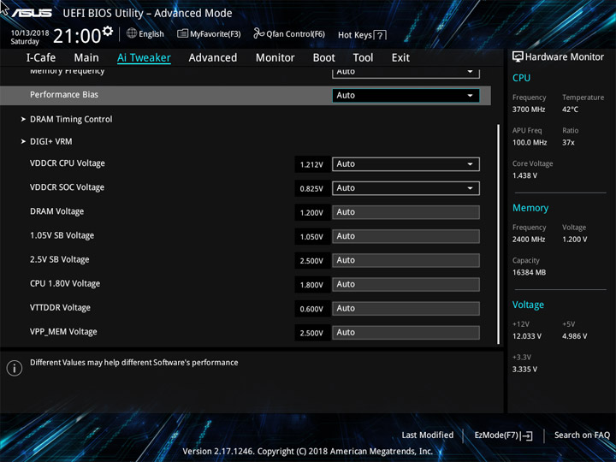Click the 1.212V VDDCR CPU value
Screen dimensions: 616x462
click(x=311, y=164)
